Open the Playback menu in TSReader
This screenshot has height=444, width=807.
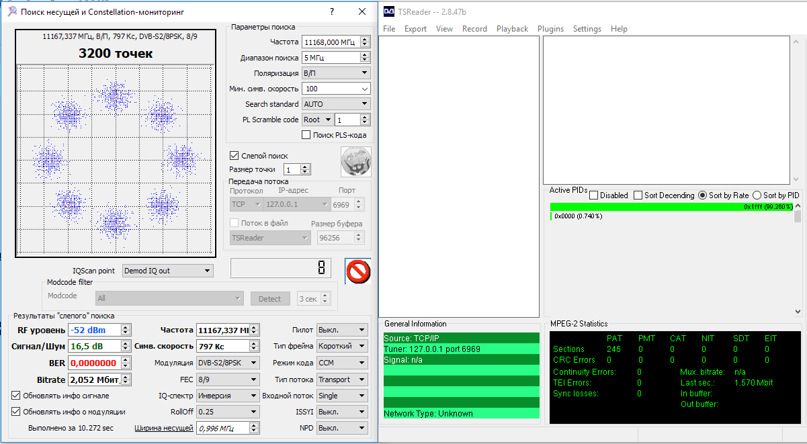pyautogui.click(x=512, y=29)
